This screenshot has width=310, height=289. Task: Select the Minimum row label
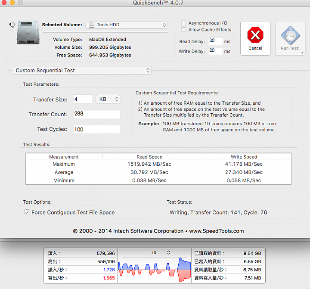tap(64, 180)
